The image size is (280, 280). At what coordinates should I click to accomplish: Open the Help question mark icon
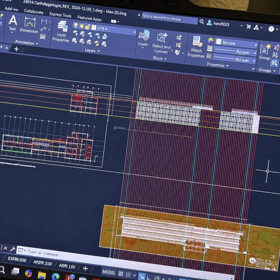tap(271, 29)
